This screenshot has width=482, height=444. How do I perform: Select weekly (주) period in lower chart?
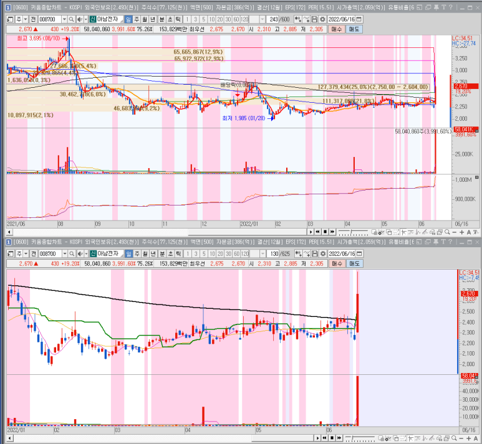pos(137,253)
